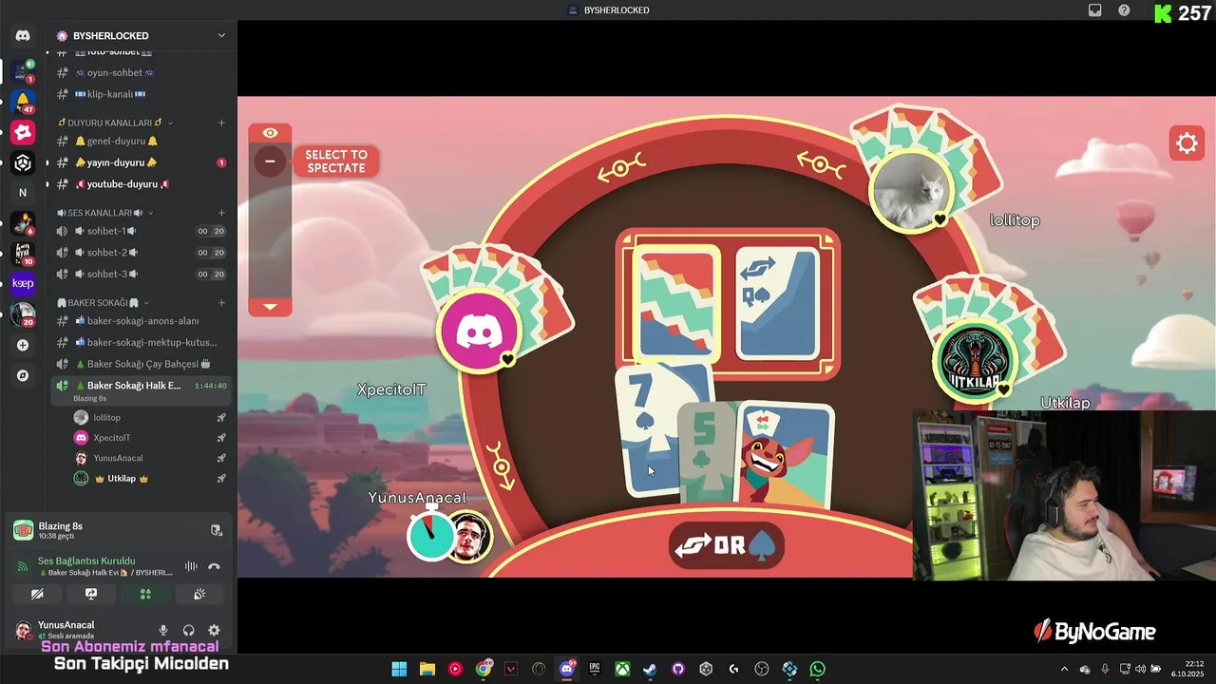Open the server icon labeled N
Viewport: 1216px width, 684px height.
click(x=23, y=192)
